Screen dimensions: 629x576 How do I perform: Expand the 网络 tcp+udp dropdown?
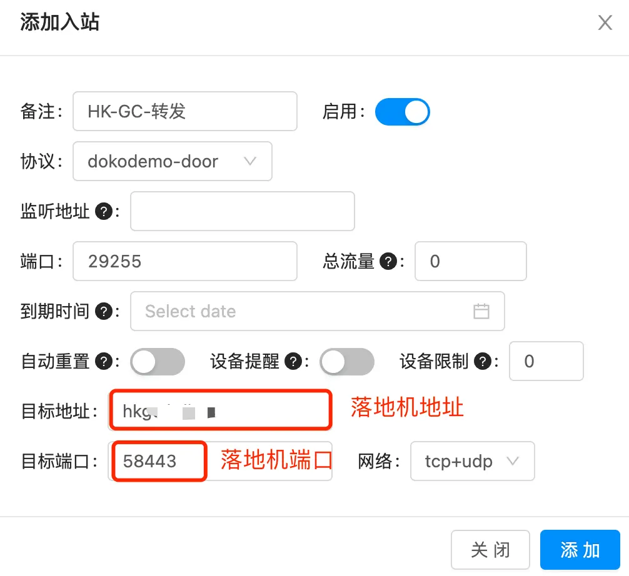point(472,462)
